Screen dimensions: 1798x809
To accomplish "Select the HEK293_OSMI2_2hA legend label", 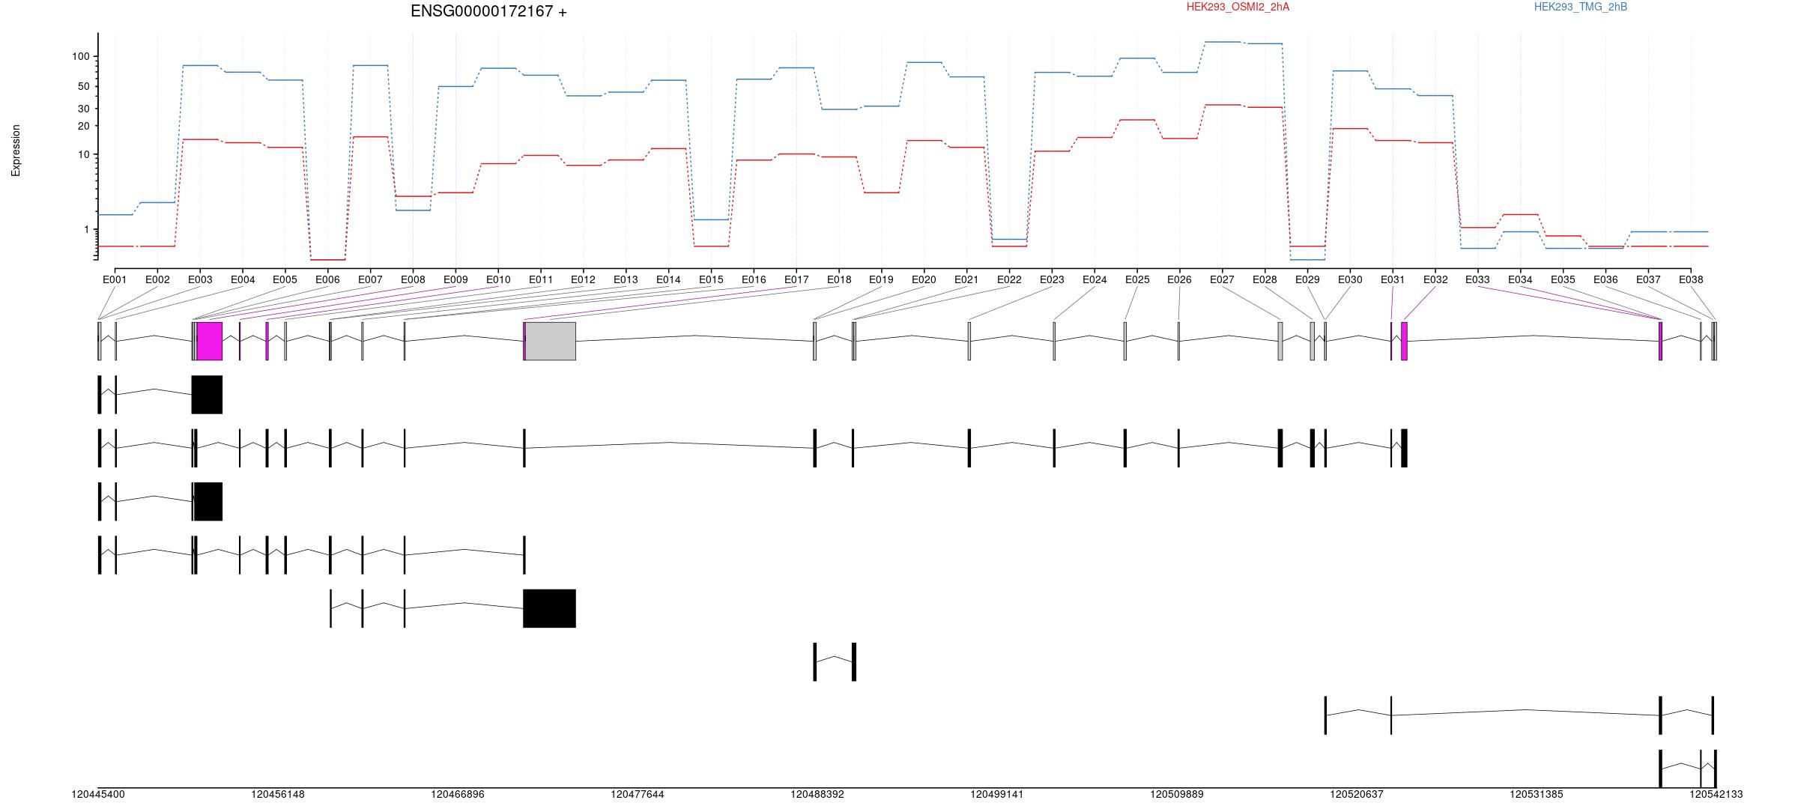I will [1238, 7].
